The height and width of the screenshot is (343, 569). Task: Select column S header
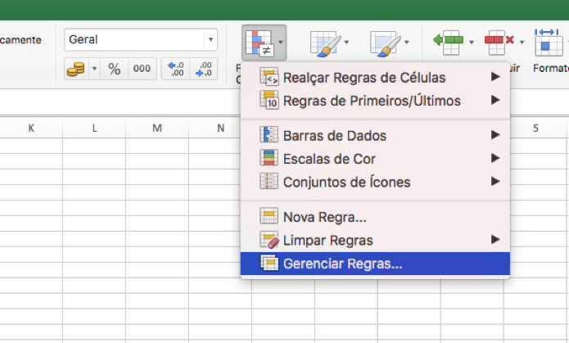pyautogui.click(x=535, y=128)
